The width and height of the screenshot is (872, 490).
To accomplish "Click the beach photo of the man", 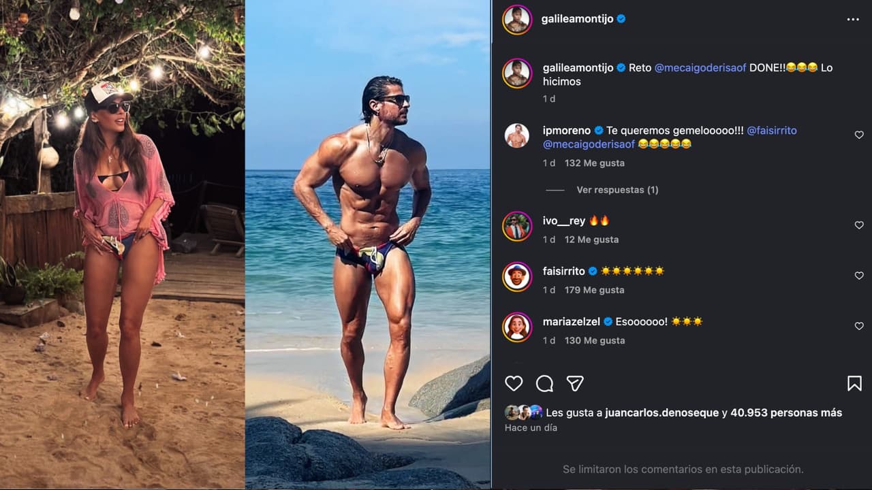I will click(x=368, y=245).
